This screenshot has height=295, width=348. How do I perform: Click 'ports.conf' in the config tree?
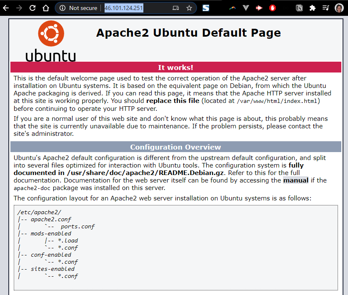[78, 227]
